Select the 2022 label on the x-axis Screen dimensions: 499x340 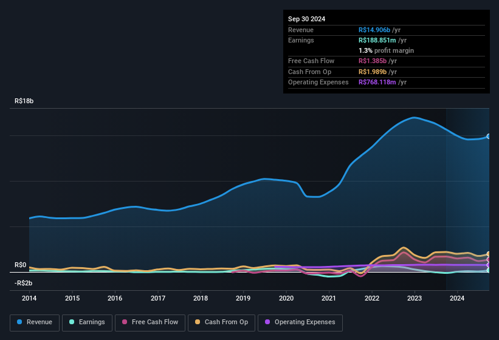click(x=372, y=298)
